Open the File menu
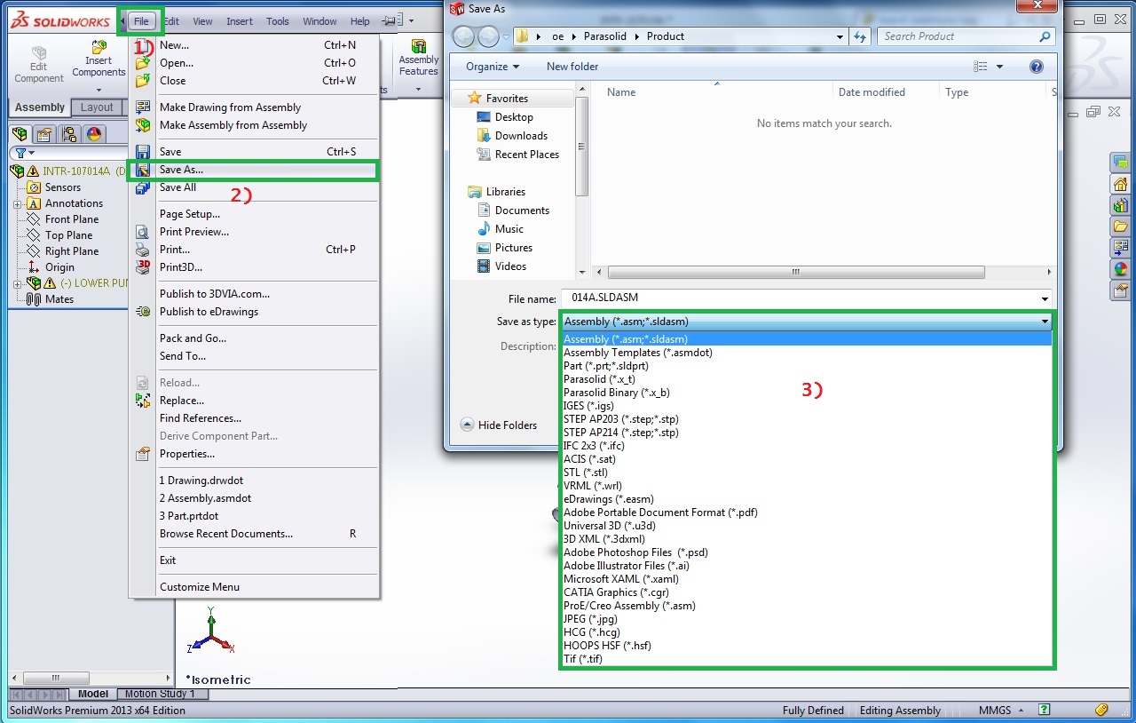This screenshot has height=723, width=1136. pos(141,21)
